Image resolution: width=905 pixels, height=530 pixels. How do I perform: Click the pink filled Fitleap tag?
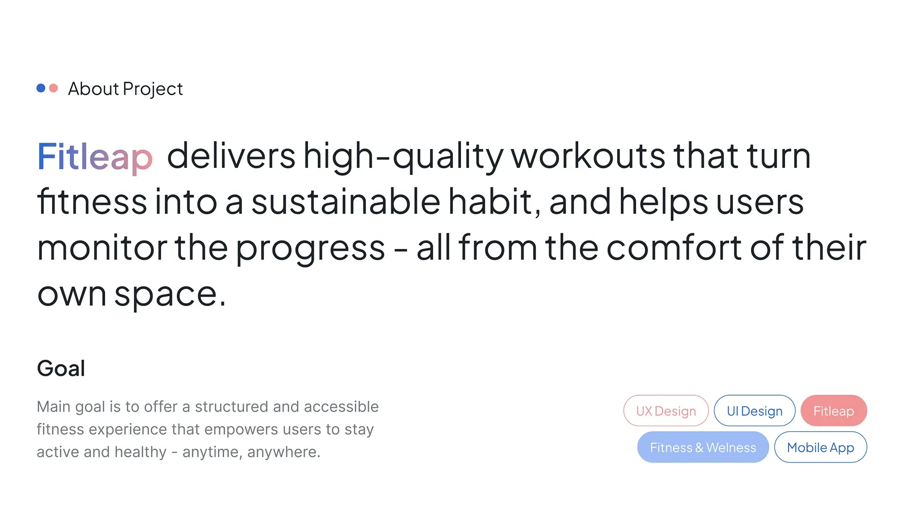[833, 411]
